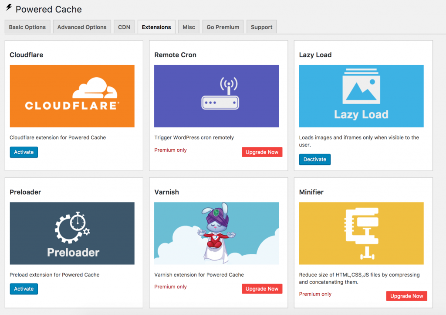Switch to the Advanced Options tab
446x315 pixels.
(82, 27)
